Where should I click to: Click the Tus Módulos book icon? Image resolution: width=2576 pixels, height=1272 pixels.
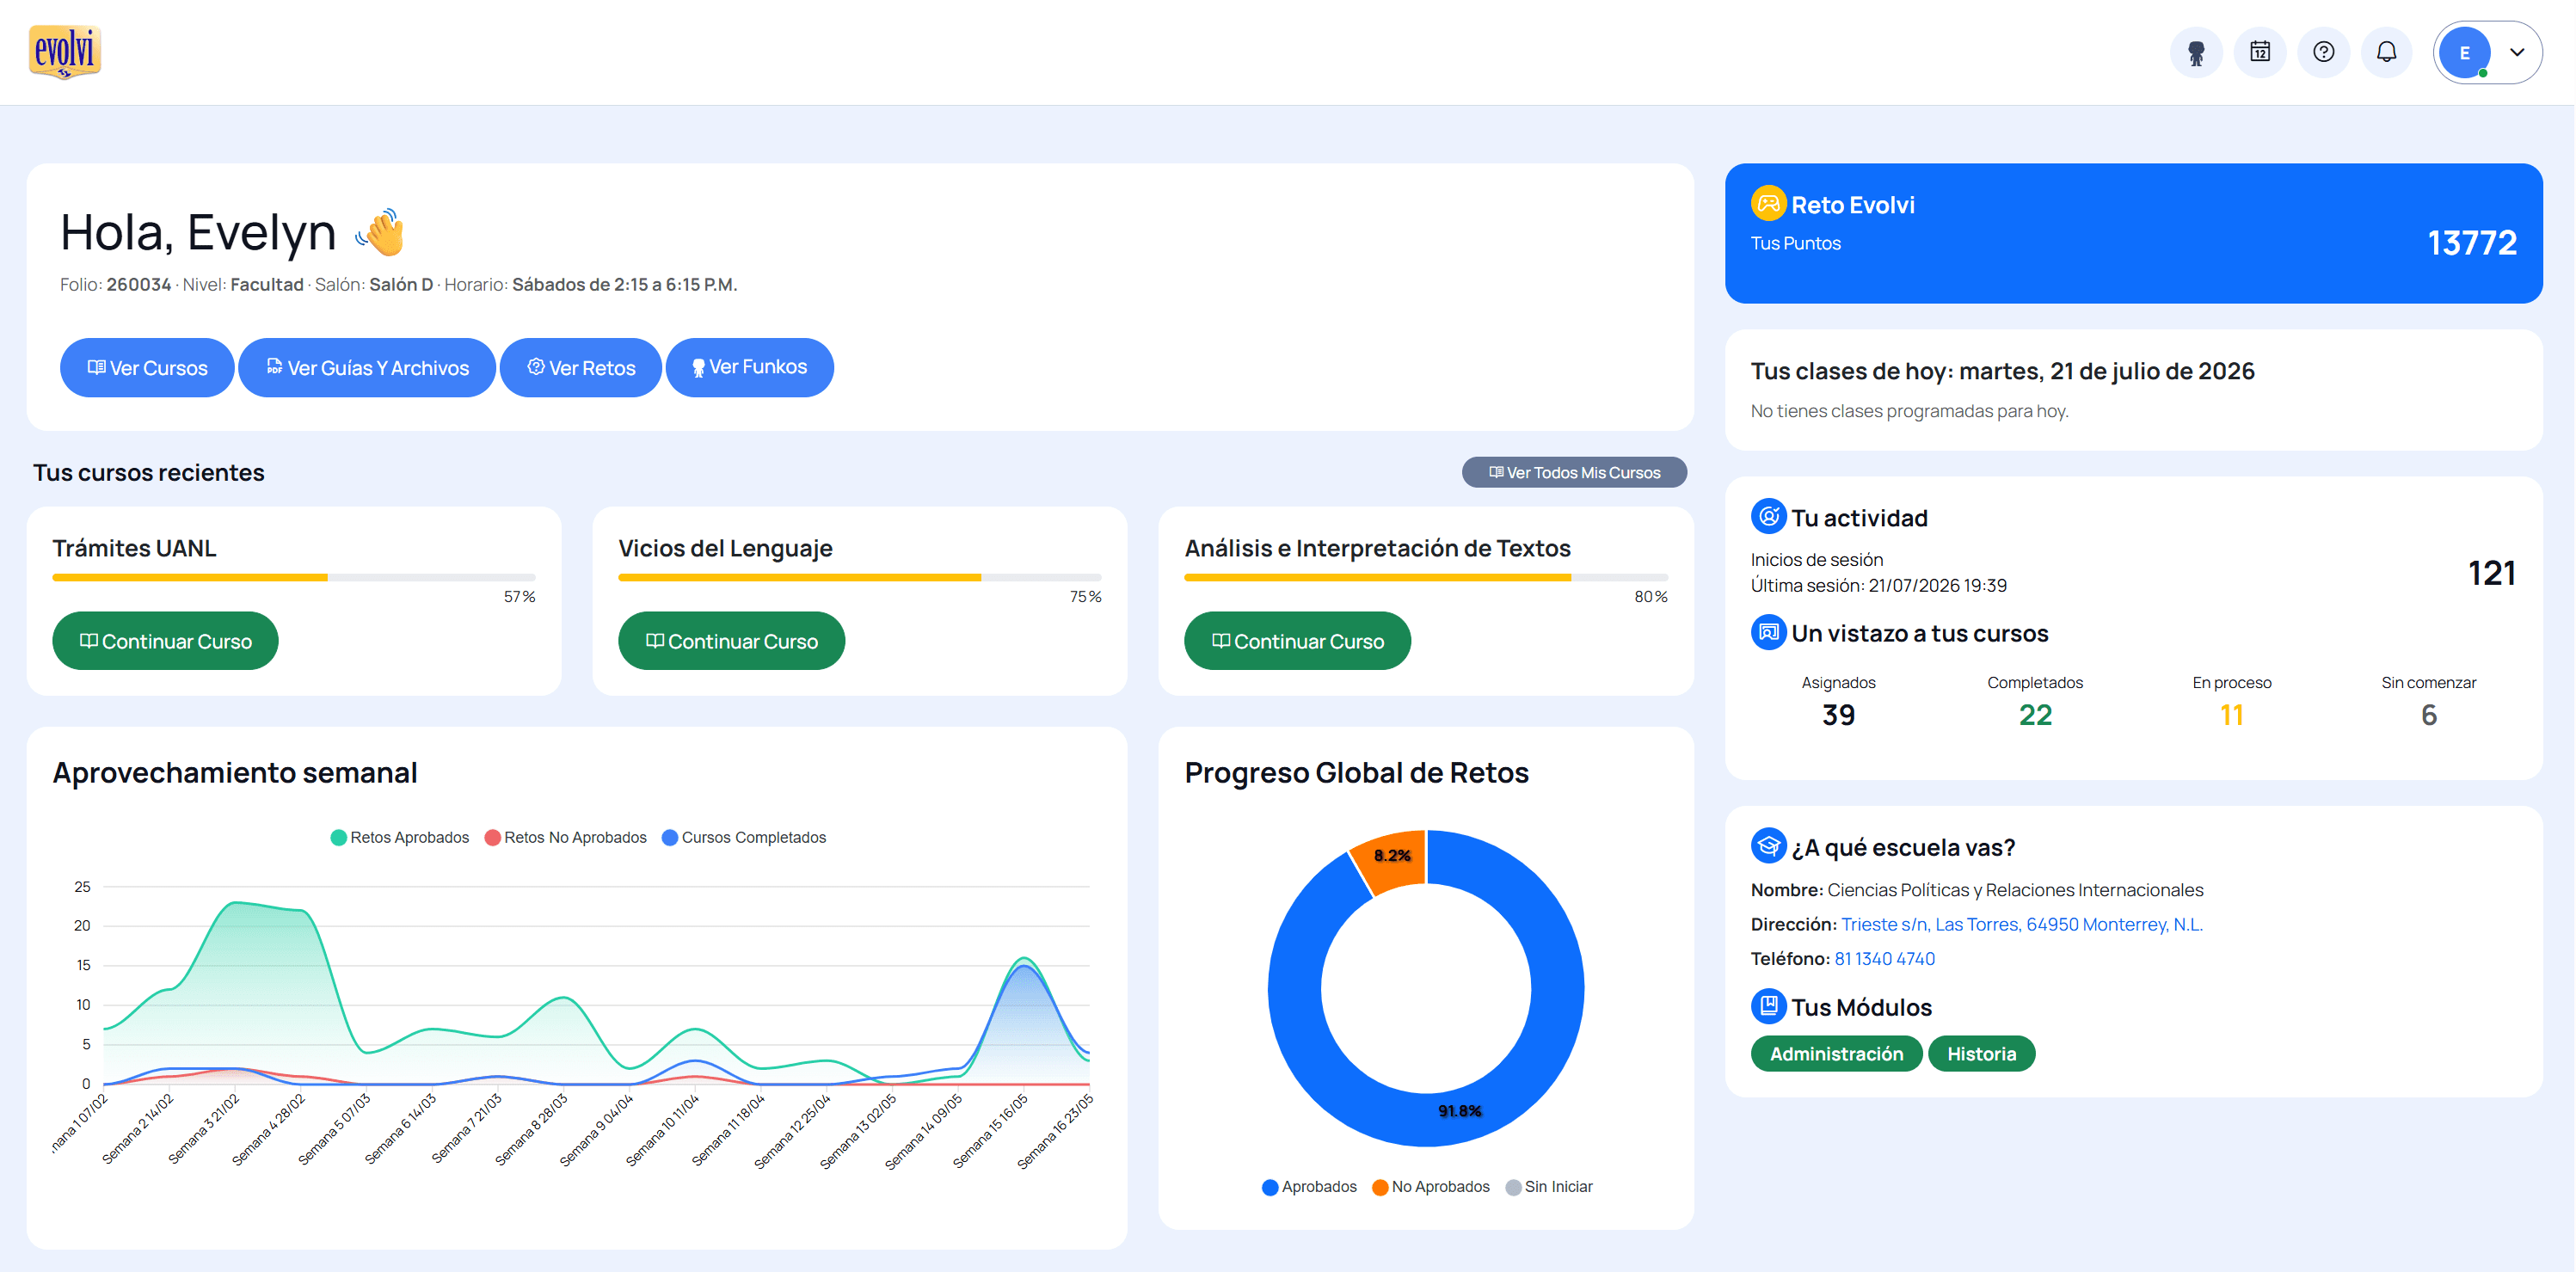1768,1006
